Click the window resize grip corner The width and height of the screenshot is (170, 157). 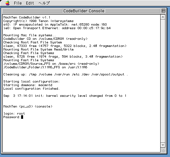pos(163,150)
